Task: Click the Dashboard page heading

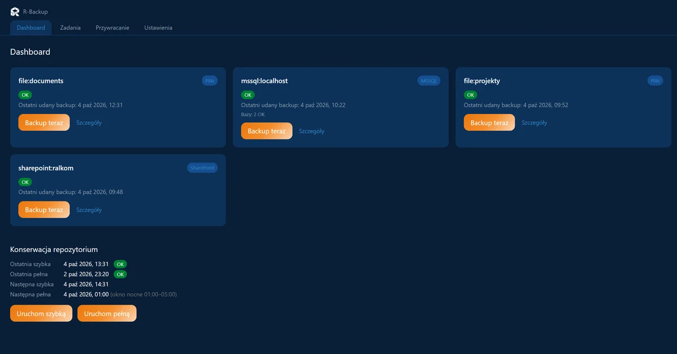Action: (x=30, y=52)
